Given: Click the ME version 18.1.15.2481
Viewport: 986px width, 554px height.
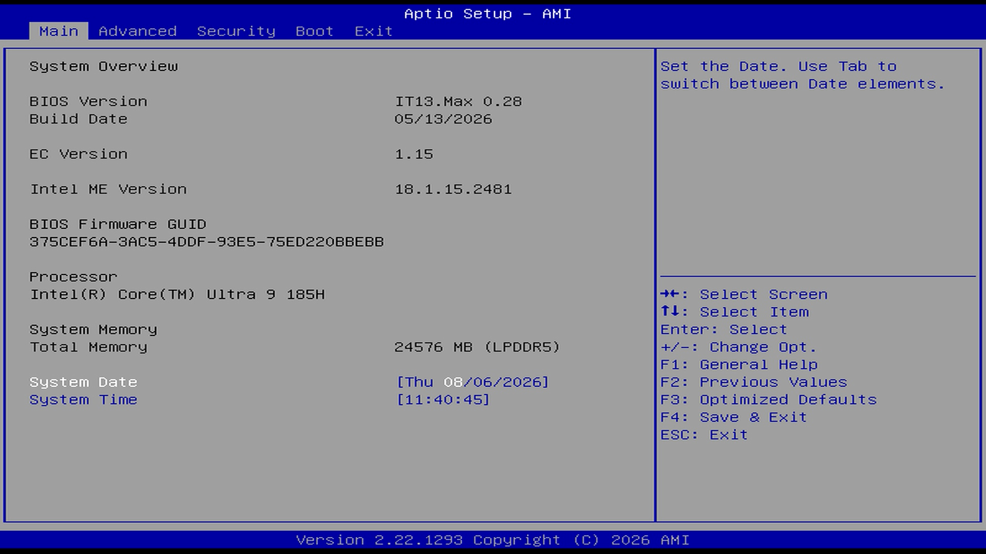Looking at the screenshot, I should pos(453,189).
